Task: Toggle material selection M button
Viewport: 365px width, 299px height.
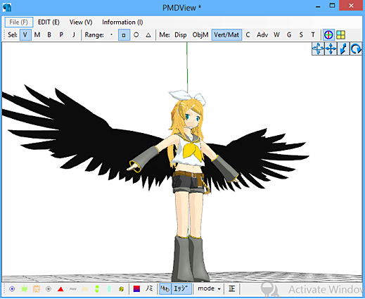Action: [x=37, y=35]
